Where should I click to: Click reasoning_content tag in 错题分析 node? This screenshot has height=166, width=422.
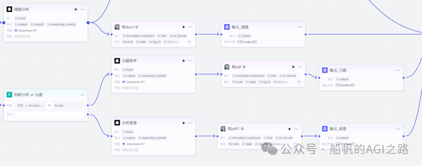click(62, 25)
